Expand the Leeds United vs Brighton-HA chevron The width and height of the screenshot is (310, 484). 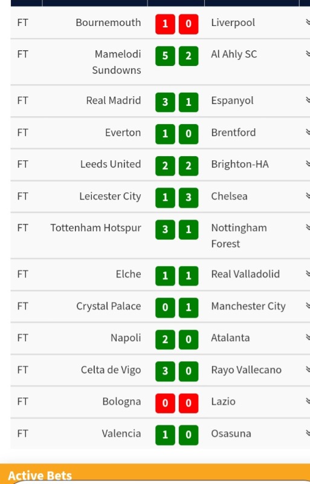pyautogui.click(x=308, y=163)
